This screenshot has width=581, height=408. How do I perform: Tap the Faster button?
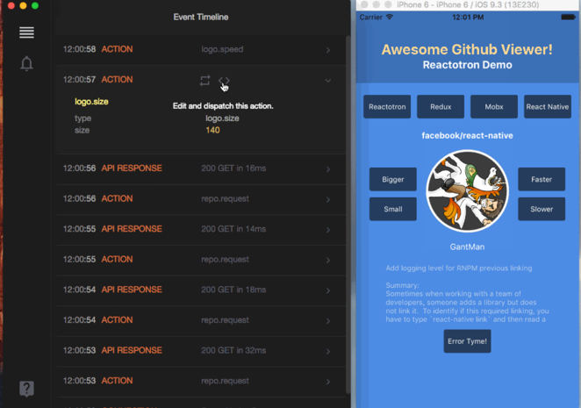[x=542, y=179]
